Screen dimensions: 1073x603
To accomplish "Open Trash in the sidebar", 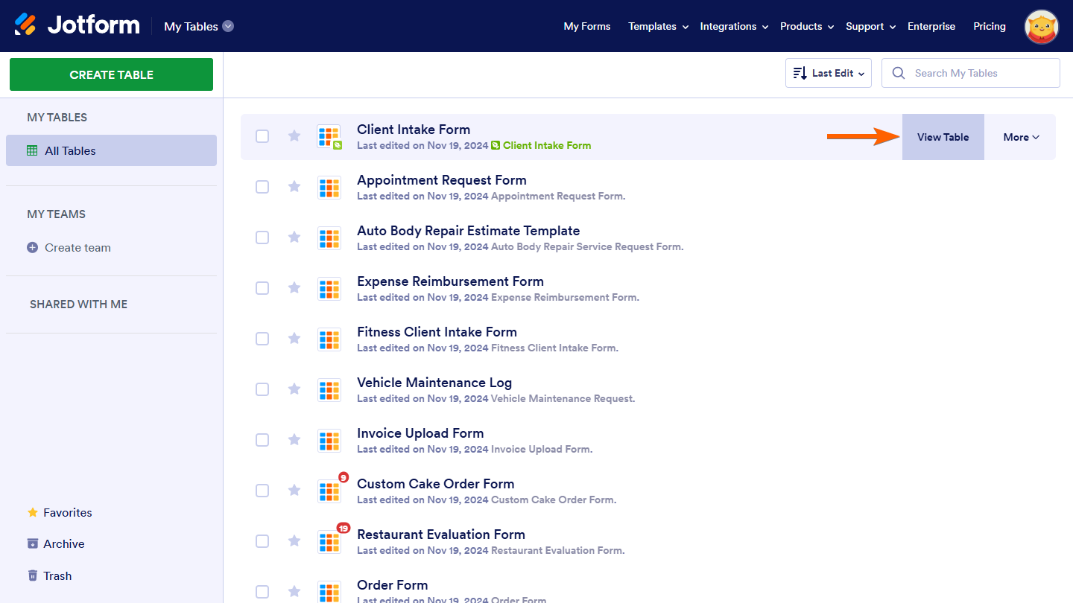I will pyautogui.click(x=49, y=575).
